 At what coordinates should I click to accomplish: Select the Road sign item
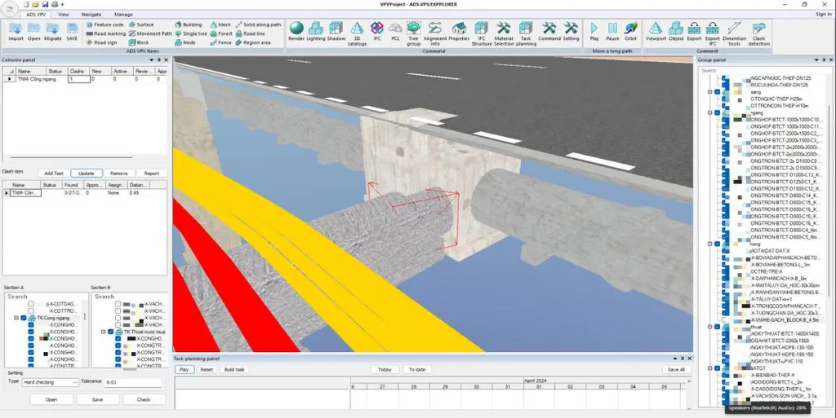click(x=101, y=42)
